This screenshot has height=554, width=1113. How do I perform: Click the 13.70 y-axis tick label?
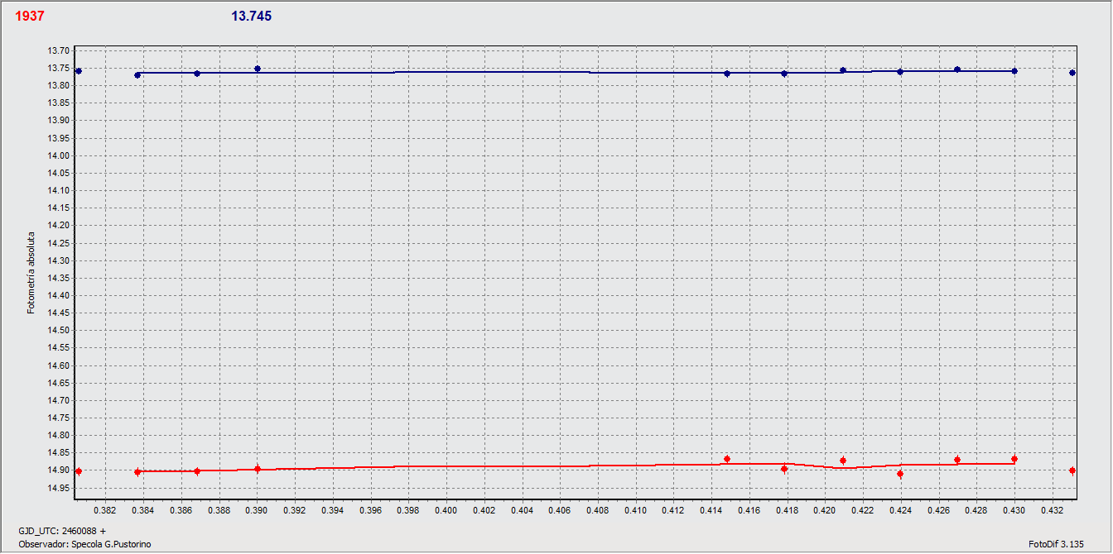[x=57, y=51]
